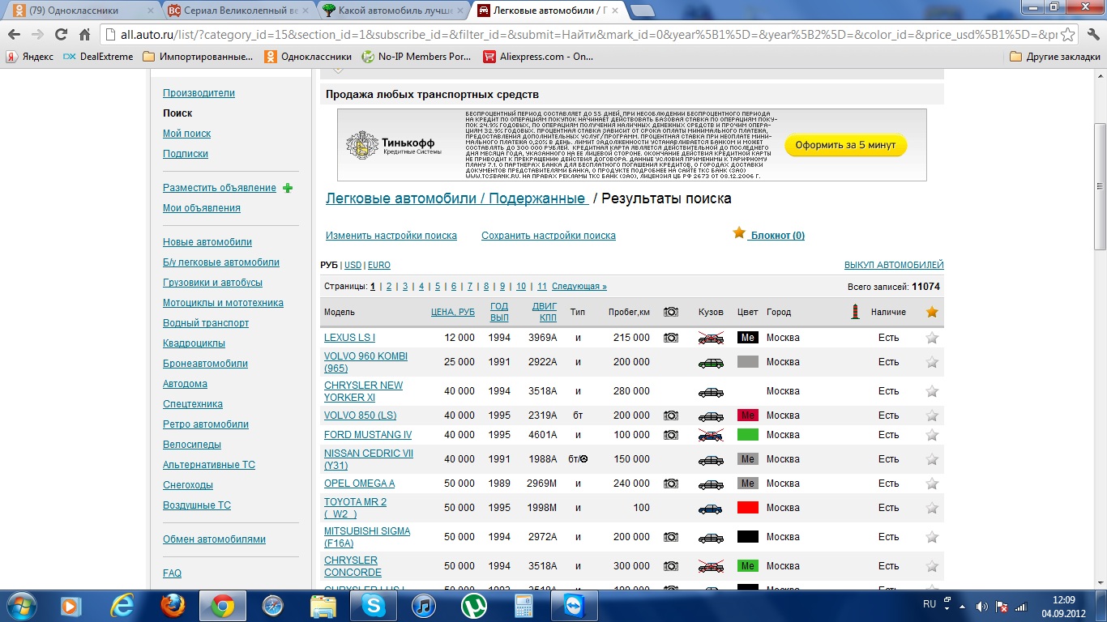1107x622 pixels.
Task: Click the Блокнот star icon
Action: [738, 233]
